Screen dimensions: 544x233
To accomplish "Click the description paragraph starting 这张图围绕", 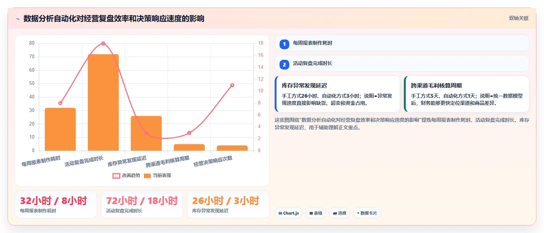I will click(x=402, y=124).
